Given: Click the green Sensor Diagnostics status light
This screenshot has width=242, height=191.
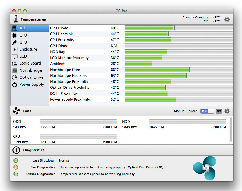Looking at the screenshot, I should [16, 174].
